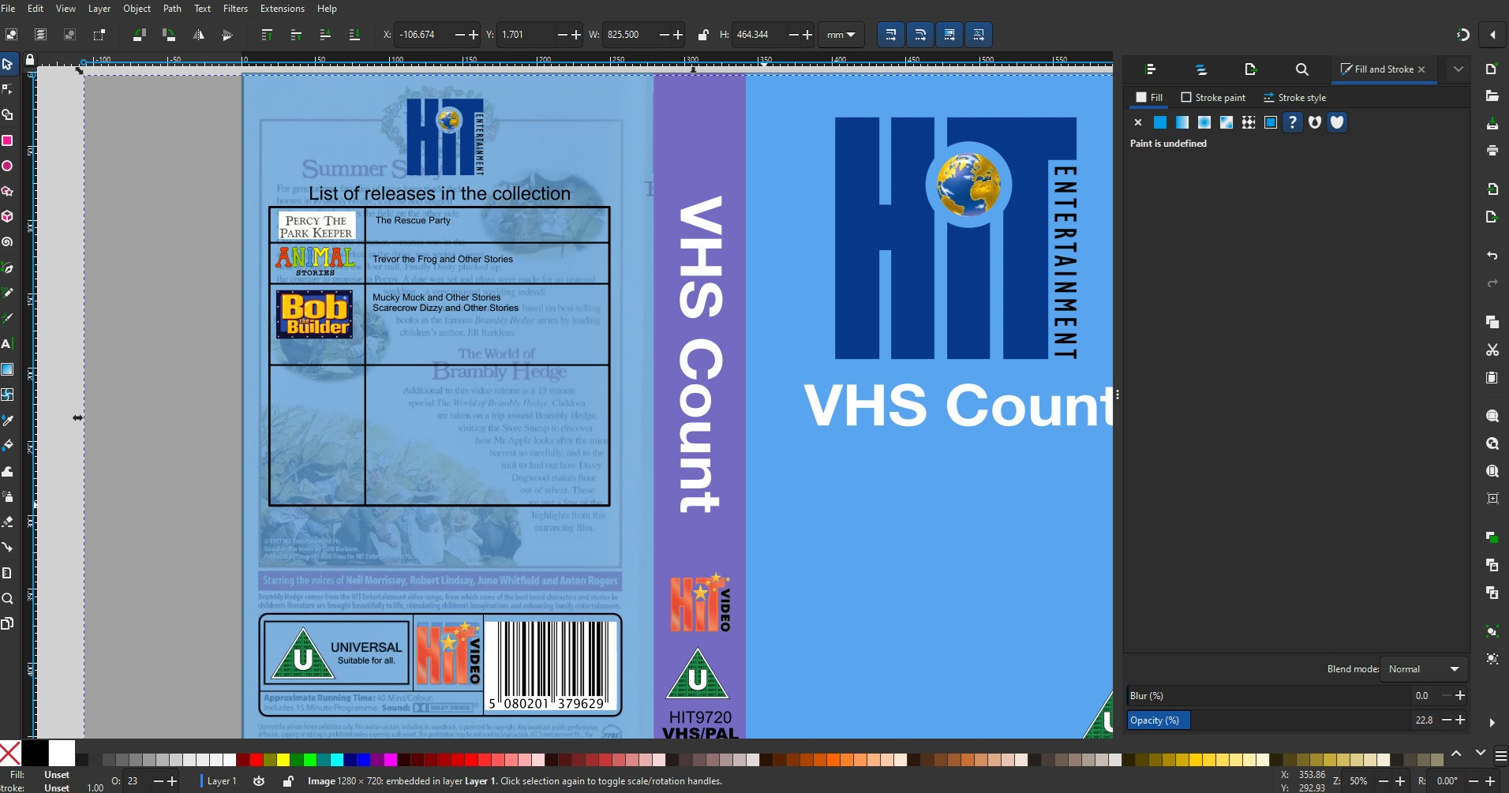1509x793 pixels.
Task: Open the Find dialog magnifier tab
Action: click(x=1302, y=69)
